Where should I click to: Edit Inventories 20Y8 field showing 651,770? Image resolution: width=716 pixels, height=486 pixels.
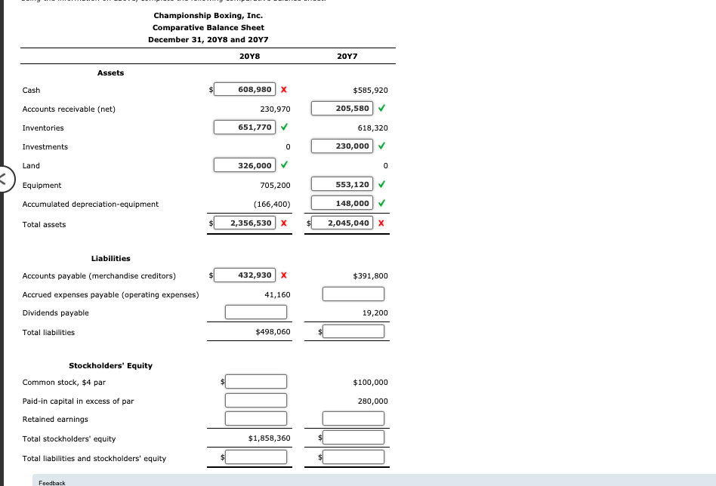click(245, 127)
